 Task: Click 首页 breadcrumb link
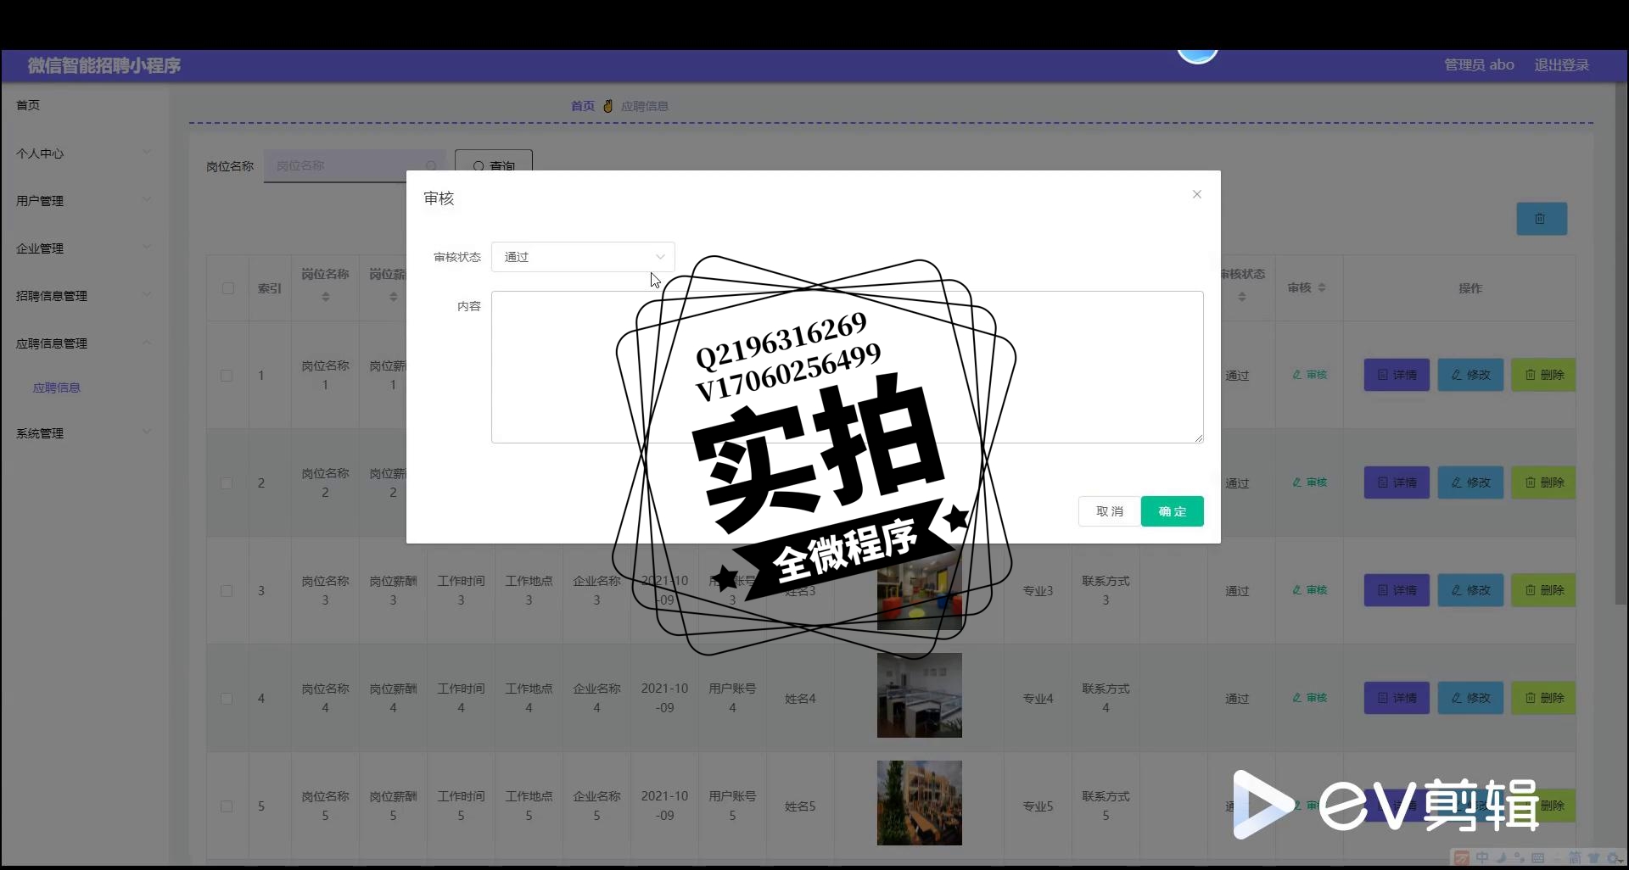(582, 106)
